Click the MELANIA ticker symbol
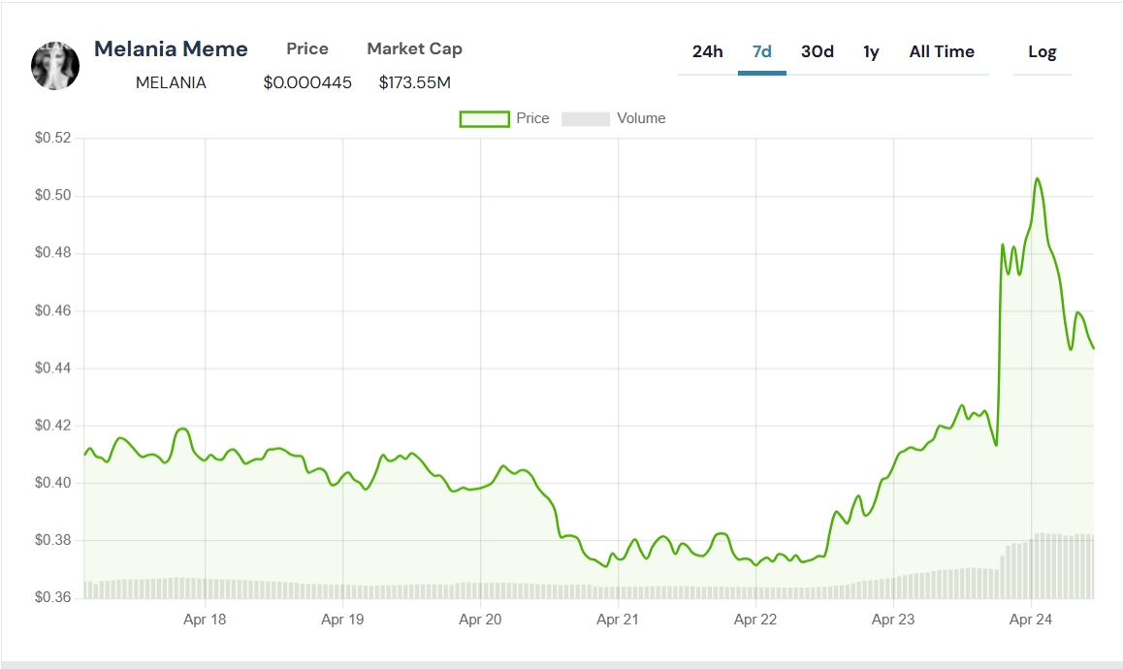Screen dimensions: 1123x669 coord(172,82)
